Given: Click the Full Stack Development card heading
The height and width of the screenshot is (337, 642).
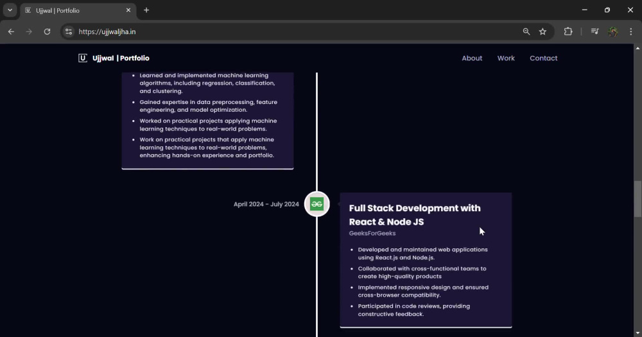Looking at the screenshot, I should 415,214.
